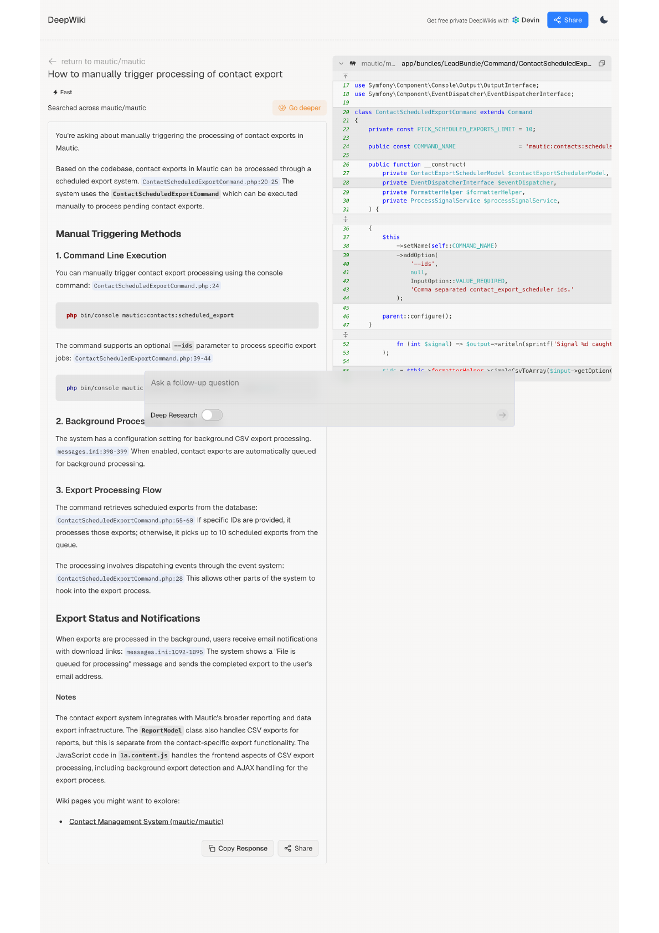The height and width of the screenshot is (933, 659).
Task: Open citation ContactScheduledExportCommand.php:20-25
Action: pyautogui.click(x=210, y=182)
